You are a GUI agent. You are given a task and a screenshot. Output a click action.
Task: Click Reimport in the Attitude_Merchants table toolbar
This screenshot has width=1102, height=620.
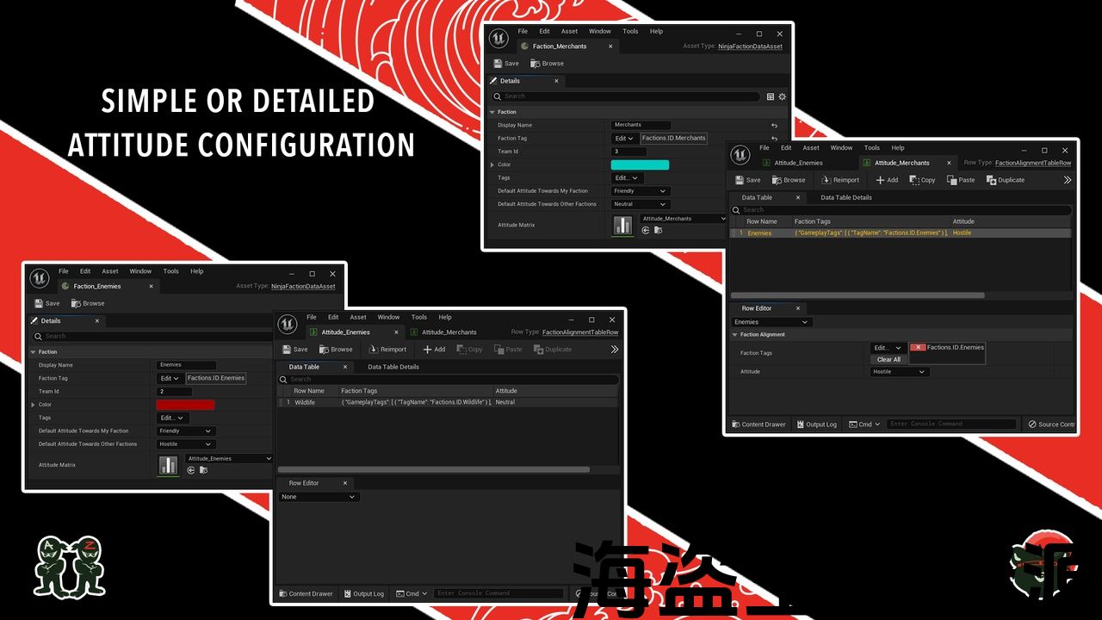coord(840,180)
